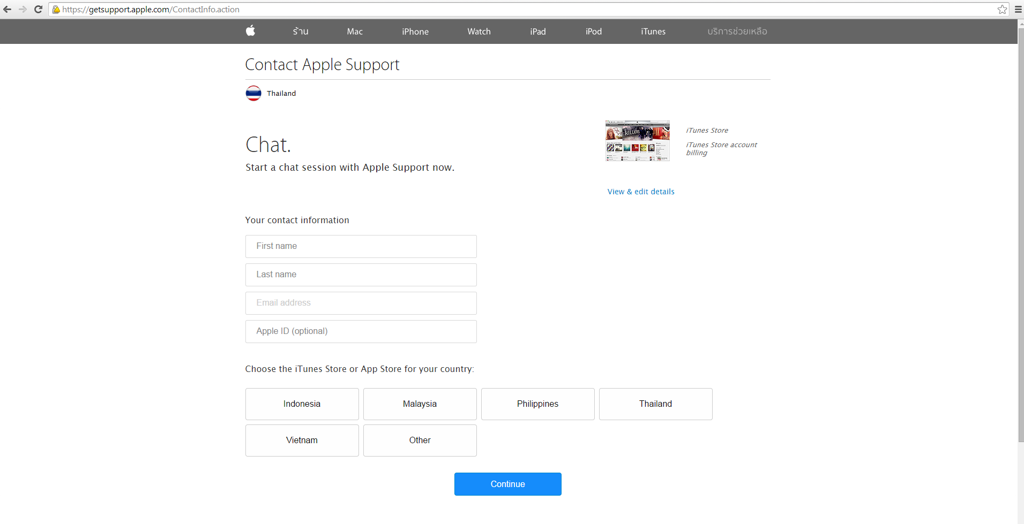1024x524 pixels.
Task: Open the Chrome hamburger menu
Action: 1018,9
